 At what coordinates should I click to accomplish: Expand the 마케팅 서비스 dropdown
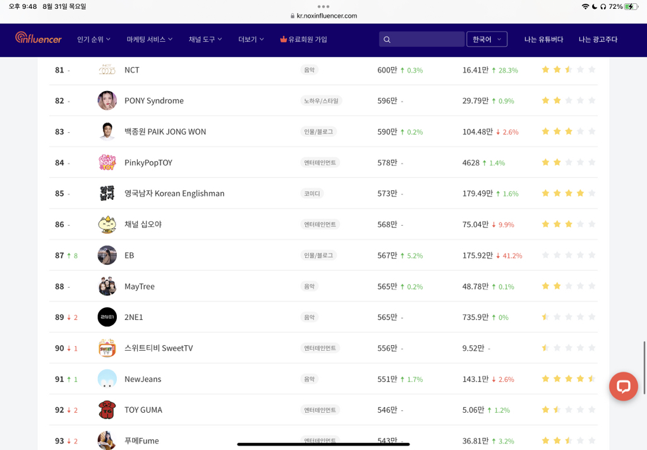(x=149, y=39)
